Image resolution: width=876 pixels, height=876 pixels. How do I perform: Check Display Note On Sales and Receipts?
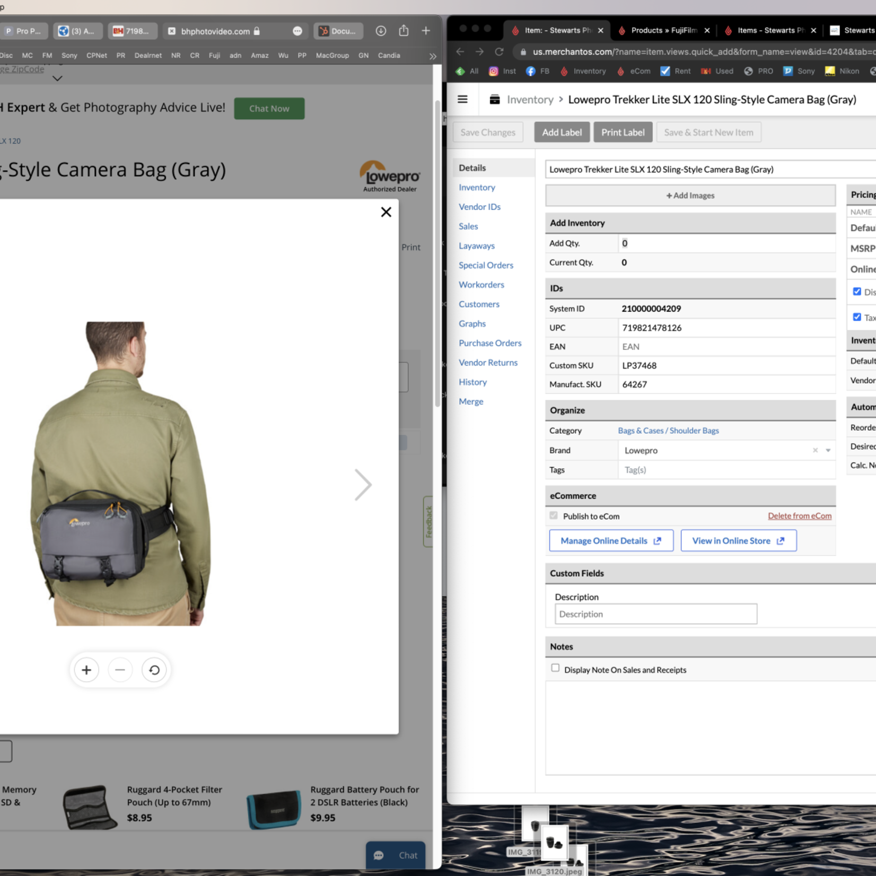point(555,668)
